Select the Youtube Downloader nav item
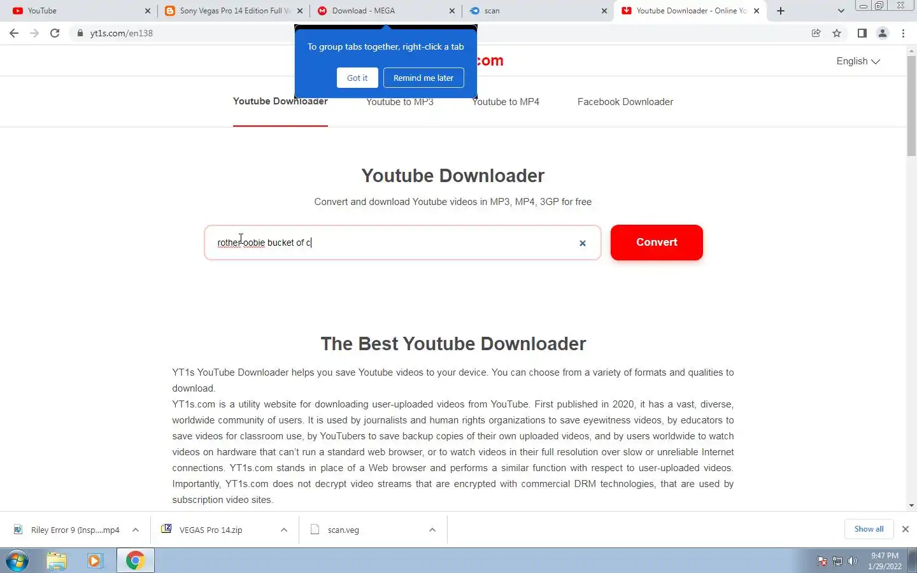This screenshot has height=573, width=917. [x=280, y=102]
